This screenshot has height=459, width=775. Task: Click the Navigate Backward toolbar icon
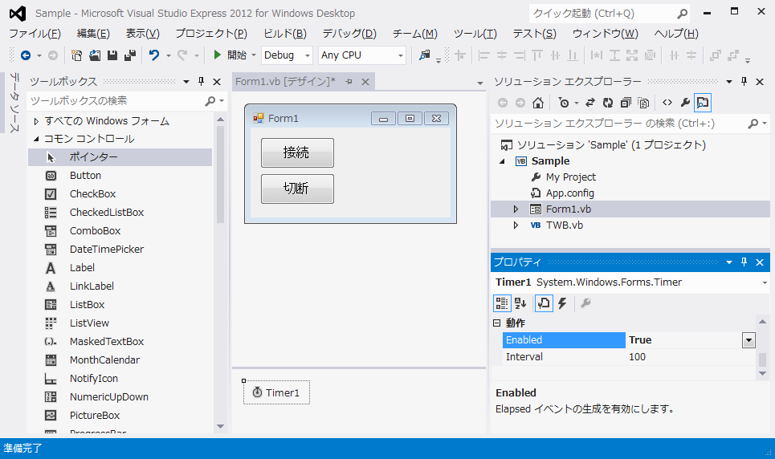pos(26,55)
